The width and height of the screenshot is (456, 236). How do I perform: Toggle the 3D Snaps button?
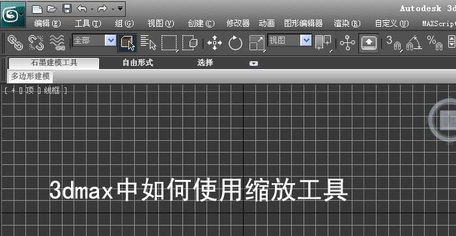pyautogui.click(x=393, y=43)
